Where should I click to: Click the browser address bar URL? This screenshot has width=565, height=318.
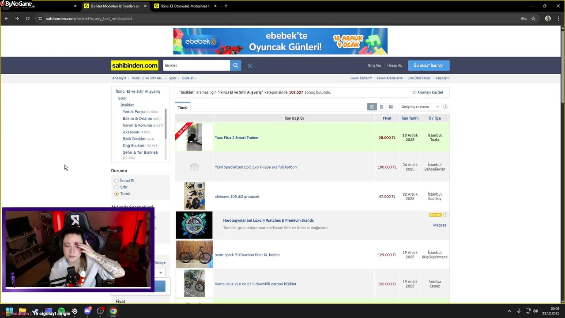[x=89, y=19]
